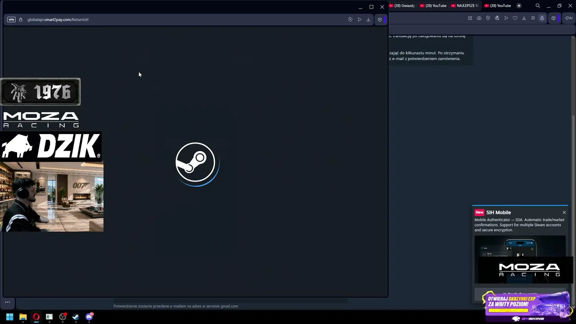576x324 pixels.
Task: Open the three-dots menu at bottom left
Action: tap(7, 302)
